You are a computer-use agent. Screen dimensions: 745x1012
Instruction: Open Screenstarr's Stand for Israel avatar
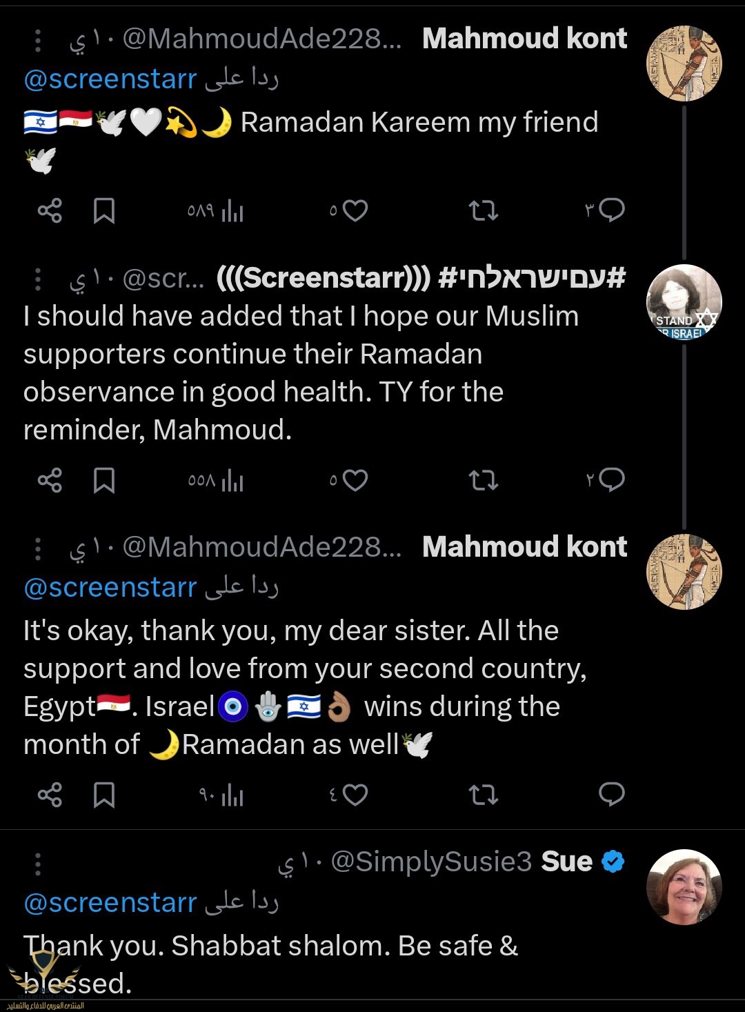coord(684,302)
